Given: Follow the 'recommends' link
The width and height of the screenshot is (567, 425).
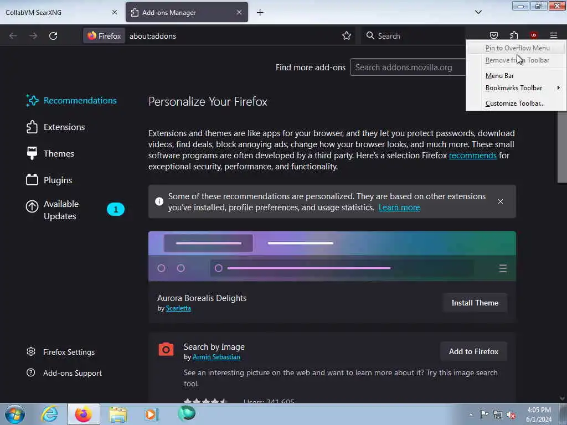Looking at the screenshot, I should pos(473,156).
